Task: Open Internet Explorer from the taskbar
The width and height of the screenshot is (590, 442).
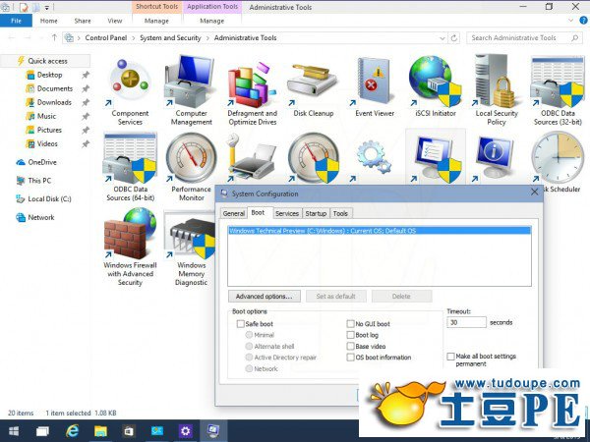Action: pos(72,431)
